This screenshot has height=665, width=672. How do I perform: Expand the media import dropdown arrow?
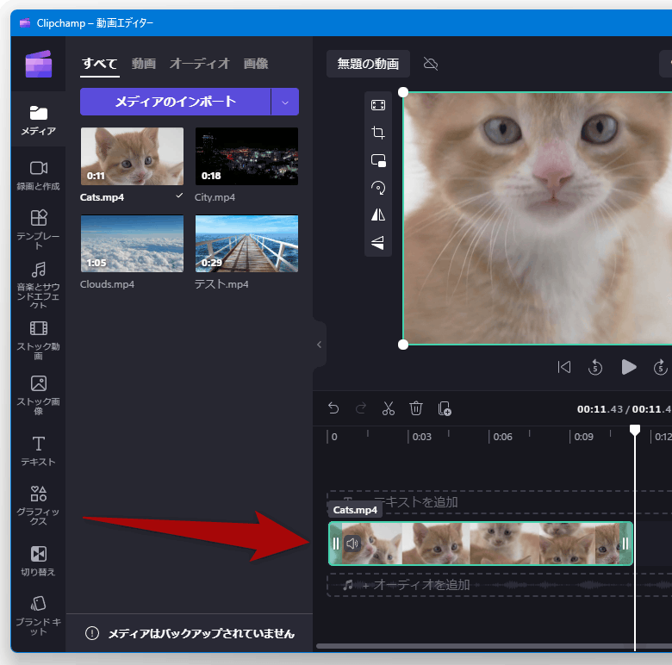tap(285, 102)
